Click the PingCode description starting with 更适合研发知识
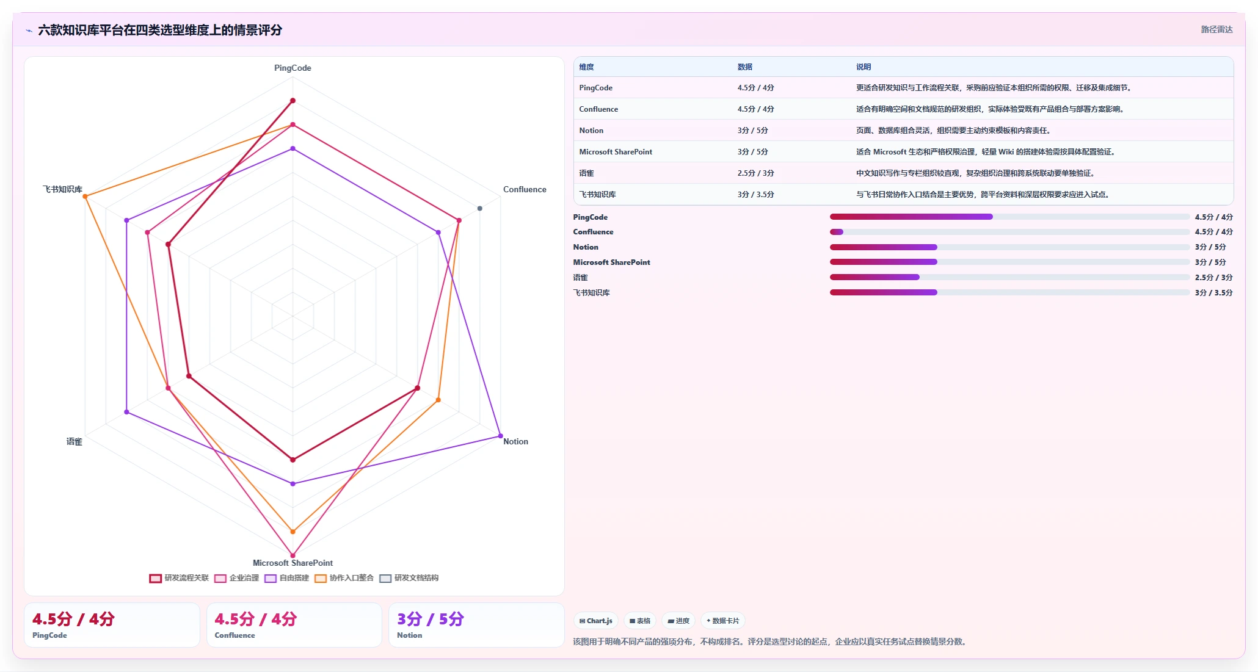 pos(995,88)
